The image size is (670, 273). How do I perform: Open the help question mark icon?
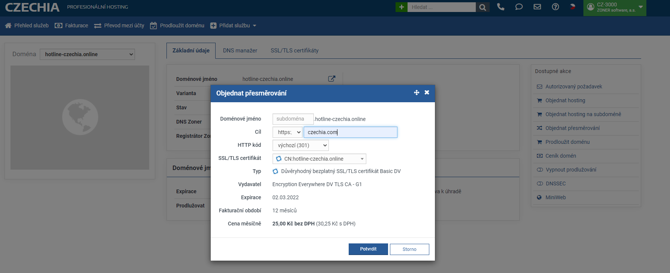point(555,7)
